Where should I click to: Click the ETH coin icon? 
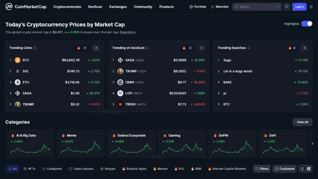18,82
